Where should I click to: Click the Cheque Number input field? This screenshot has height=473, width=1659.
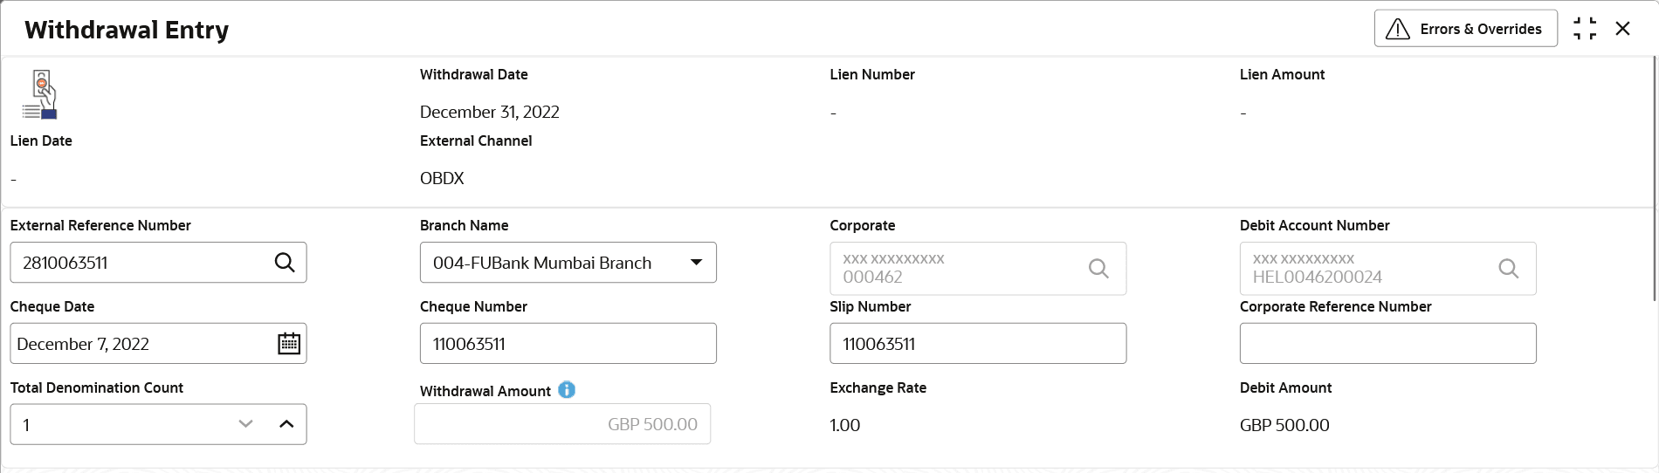click(x=568, y=344)
